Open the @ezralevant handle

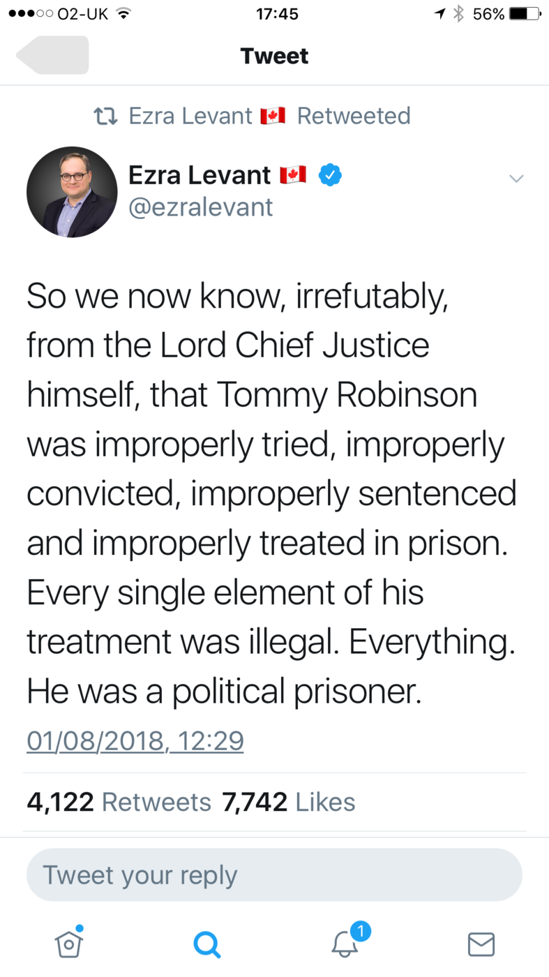(x=201, y=207)
